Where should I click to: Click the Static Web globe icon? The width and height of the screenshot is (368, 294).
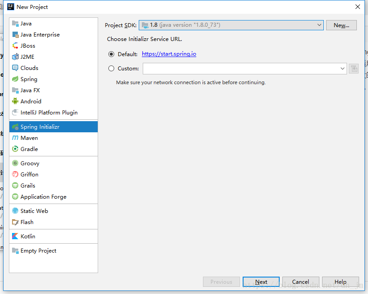[x=15, y=211]
